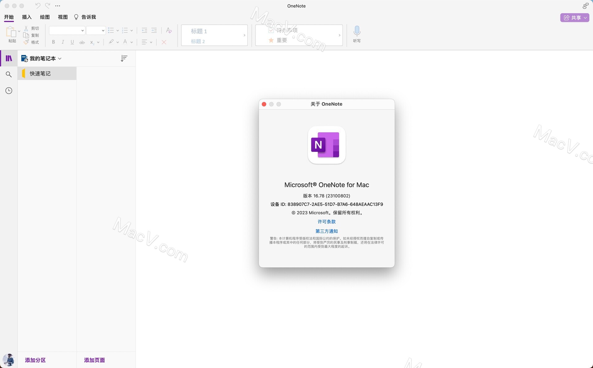The height and width of the screenshot is (368, 593).
Task: Expand bulleted list style dropdown
Action: [118, 31]
